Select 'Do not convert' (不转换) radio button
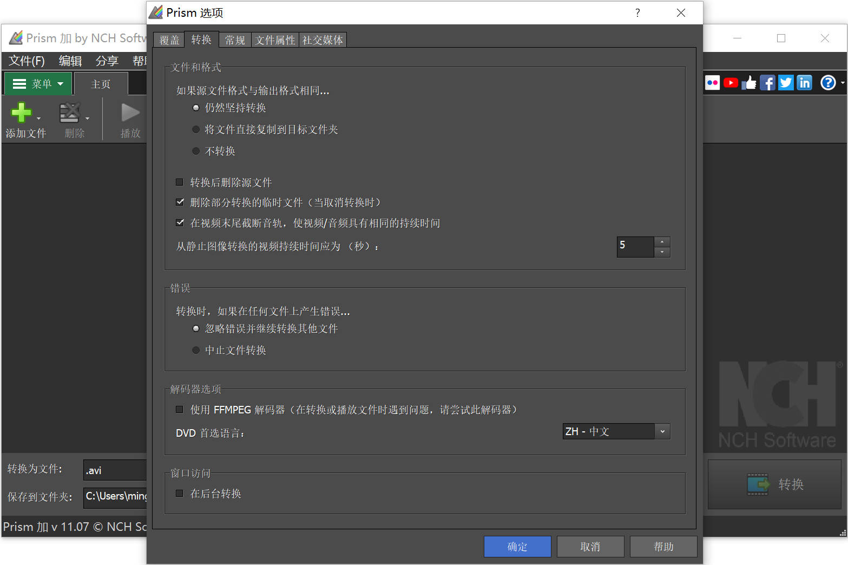Viewport: 848px width, 565px height. pyautogui.click(x=196, y=151)
